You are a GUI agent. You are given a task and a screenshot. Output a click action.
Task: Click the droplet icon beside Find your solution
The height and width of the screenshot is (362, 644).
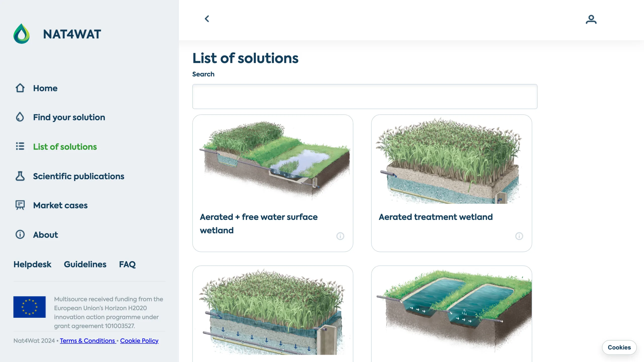[20, 117]
